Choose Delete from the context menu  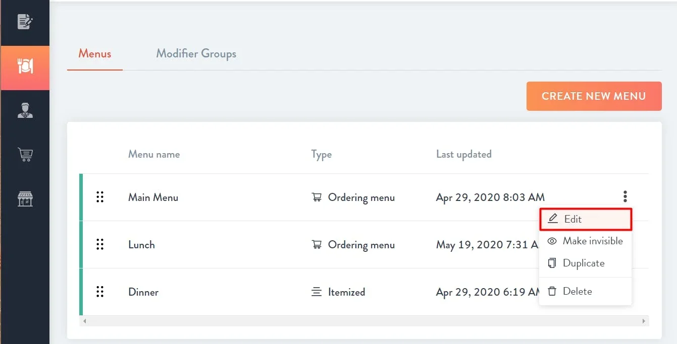[586, 291]
